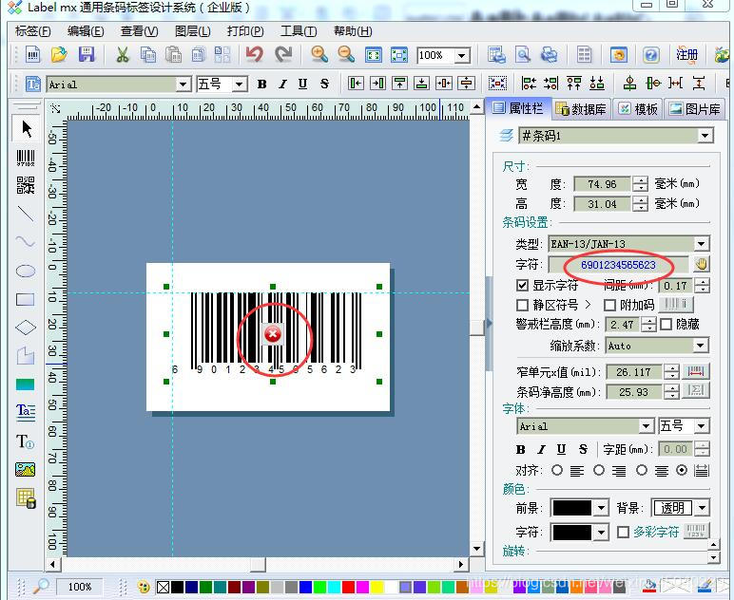Open the EAN-13/JAN-13 type dropdown
Screen dimensions: 734x600
(701, 243)
